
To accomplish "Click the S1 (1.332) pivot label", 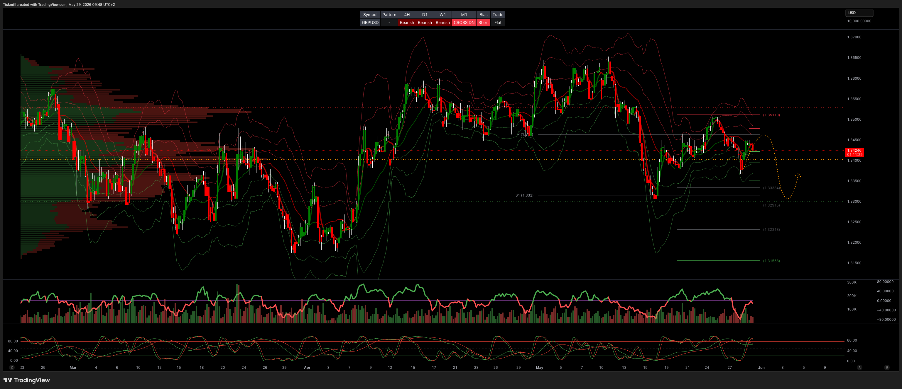I will point(524,195).
